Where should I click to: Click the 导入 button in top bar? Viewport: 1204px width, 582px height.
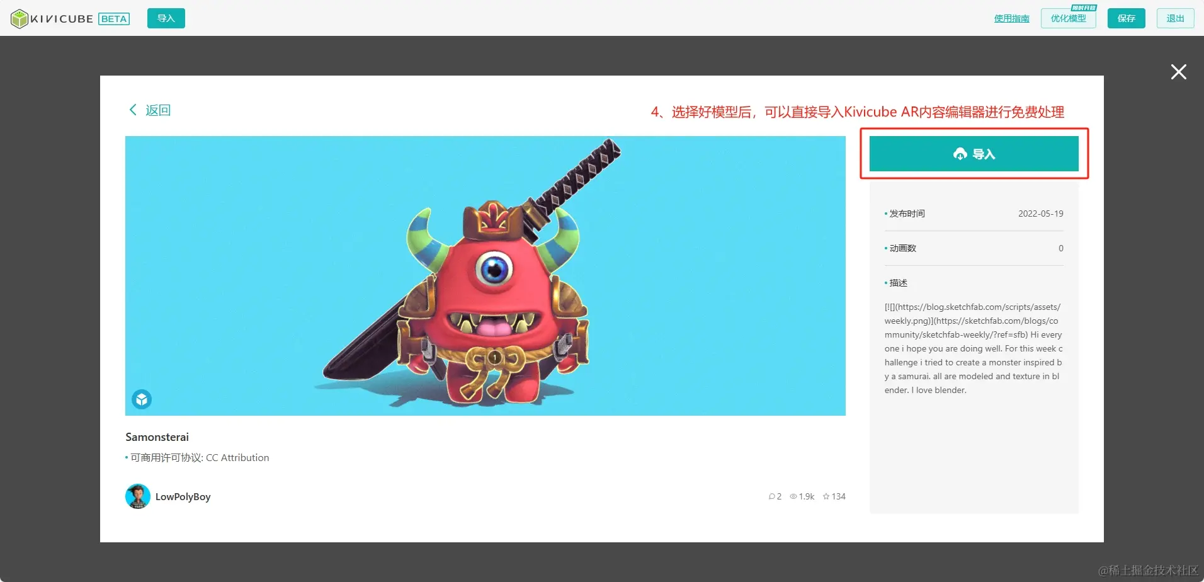166,18
